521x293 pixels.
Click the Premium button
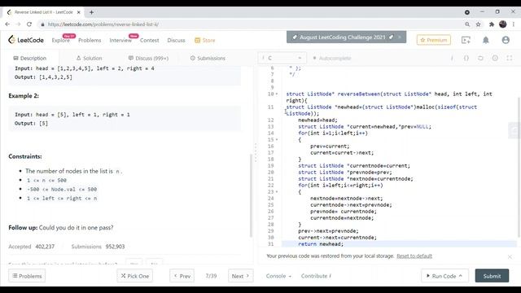pyautogui.click(x=434, y=40)
